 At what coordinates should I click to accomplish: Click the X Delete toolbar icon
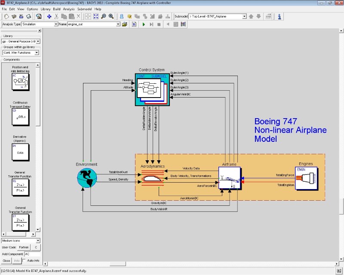point(78,16)
